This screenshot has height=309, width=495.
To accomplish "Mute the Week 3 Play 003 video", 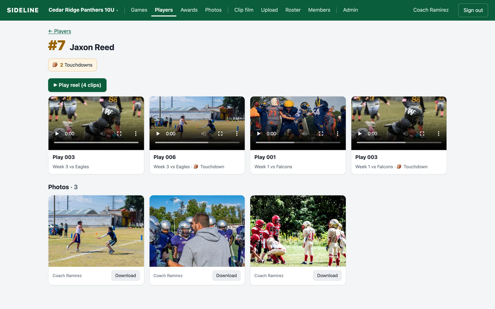I will click(103, 134).
